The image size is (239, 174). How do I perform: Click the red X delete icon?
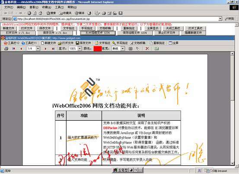pos(147,48)
